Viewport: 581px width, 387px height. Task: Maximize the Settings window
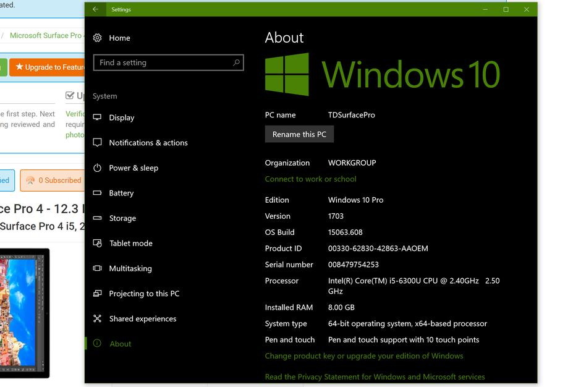(x=506, y=9)
